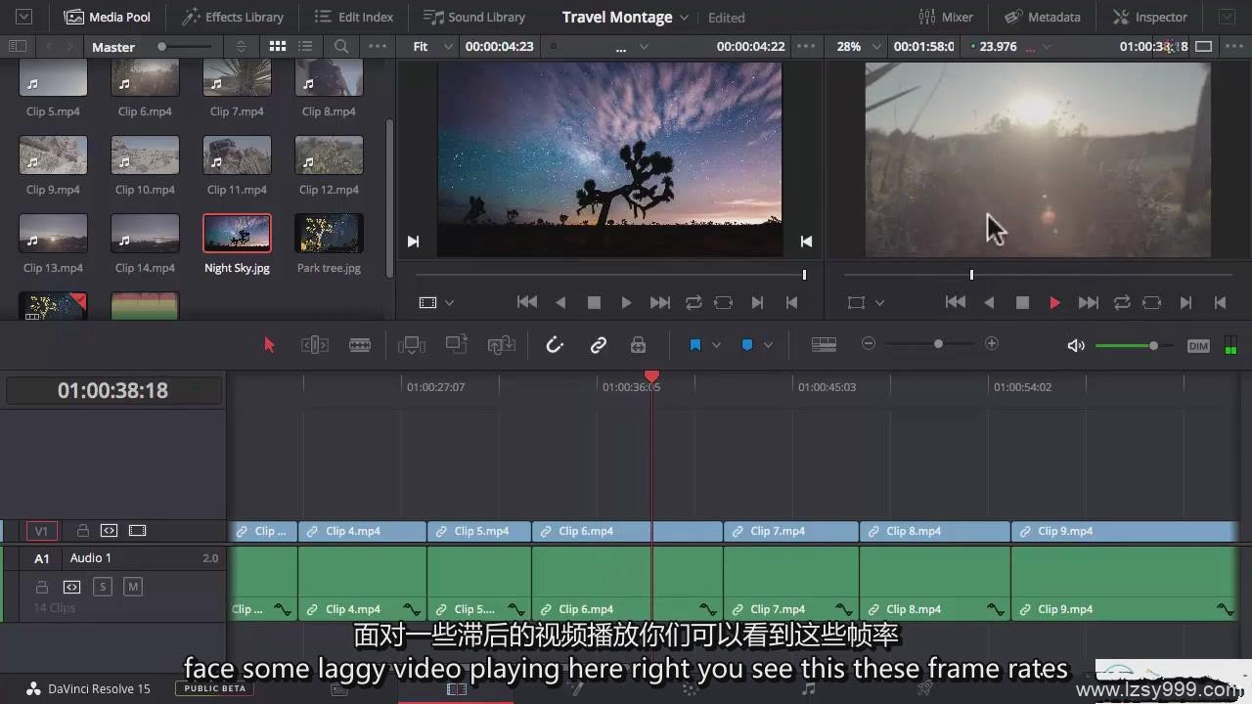Click the Mixer button
This screenshot has height=704, width=1252.
pos(946,18)
